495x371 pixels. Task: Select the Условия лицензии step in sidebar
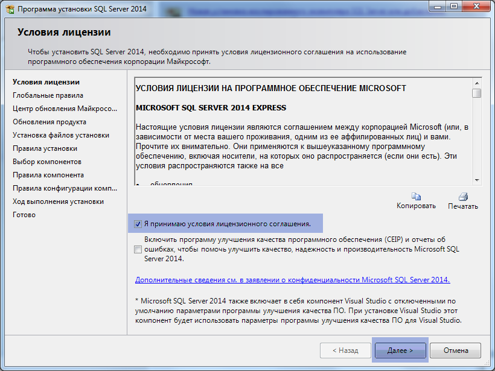click(46, 82)
